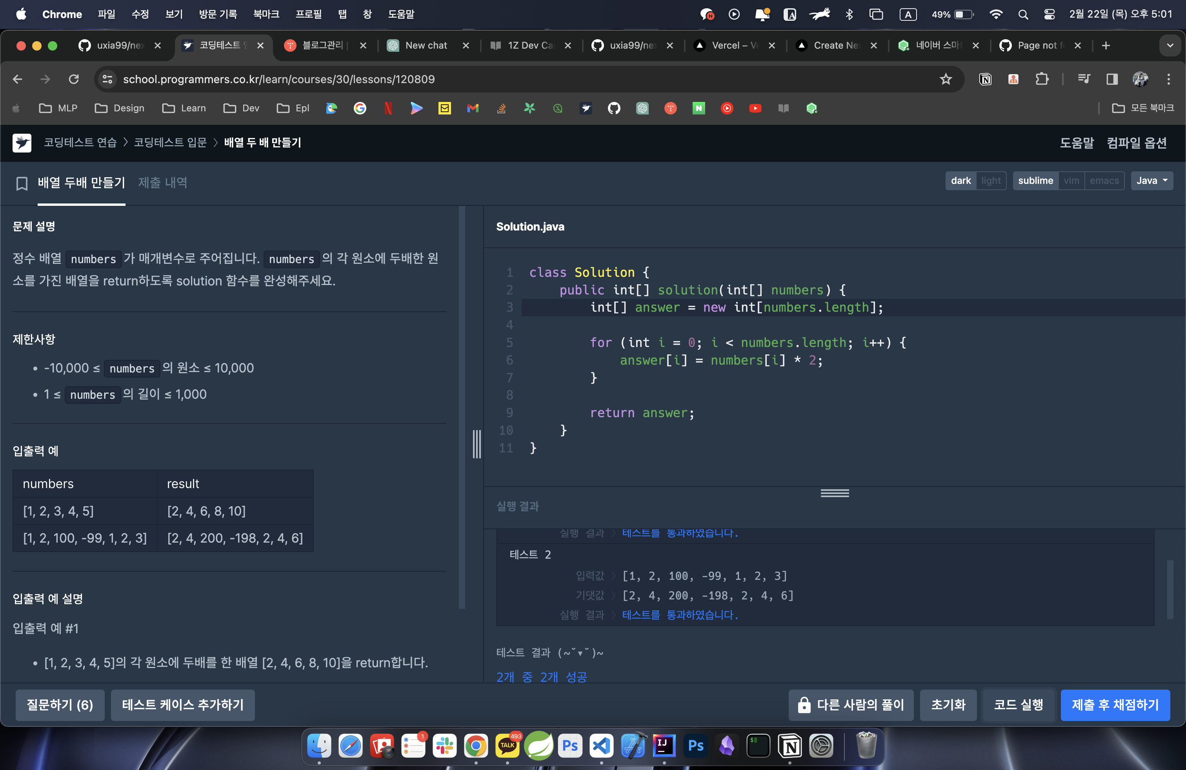
Task: Click 제출 후 채점하기 button
Action: 1115,705
